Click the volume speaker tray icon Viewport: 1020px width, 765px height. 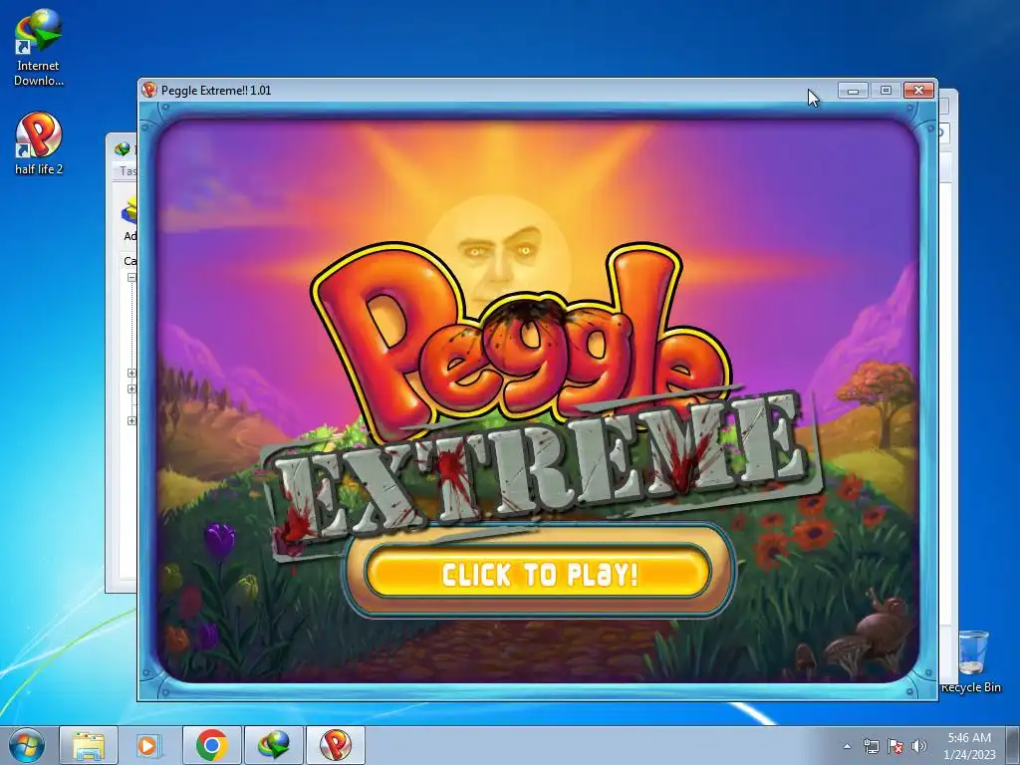pos(918,746)
